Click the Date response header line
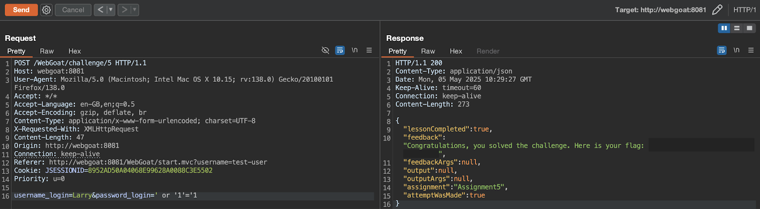Screen dimensions: 760x209 click(x=464, y=79)
